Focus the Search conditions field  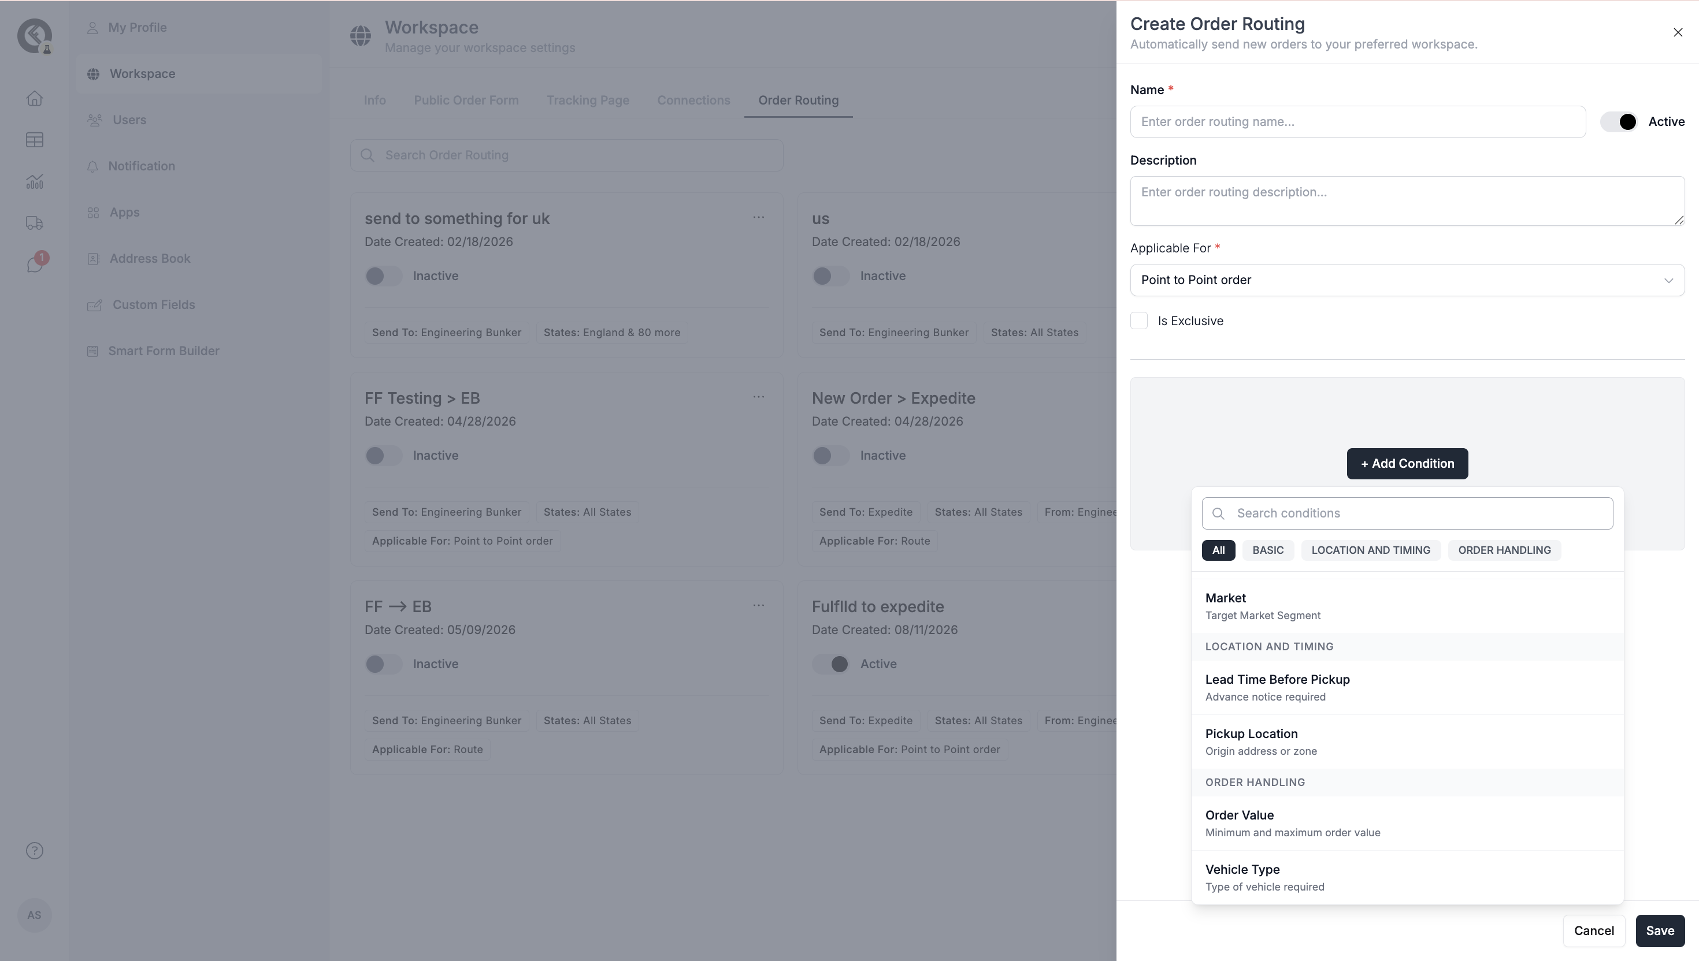pyautogui.click(x=1407, y=513)
